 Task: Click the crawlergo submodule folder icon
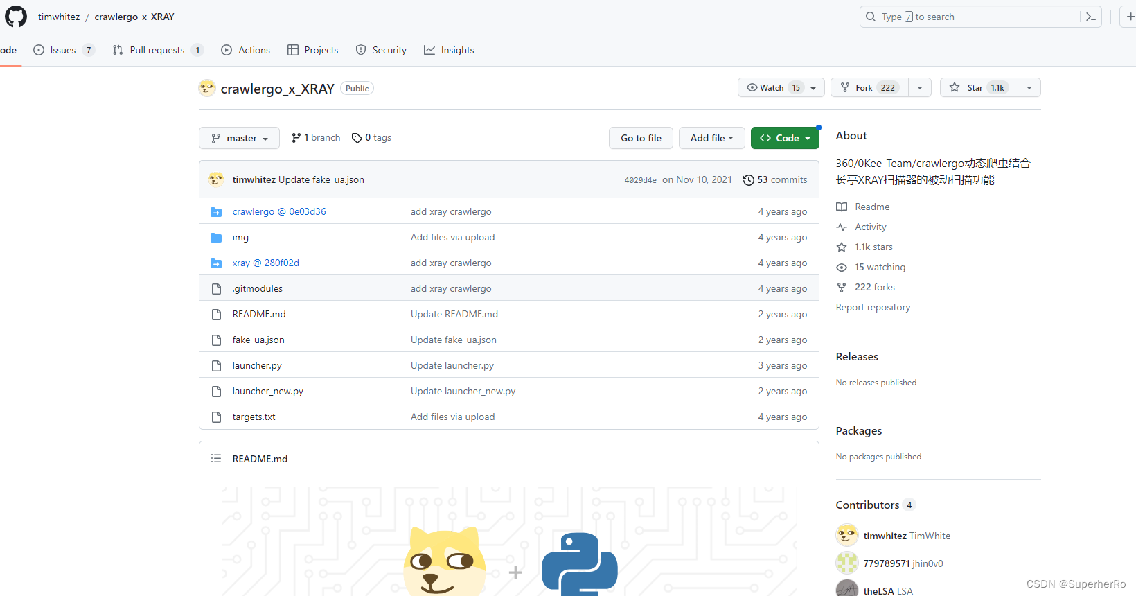[x=216, y=211]
